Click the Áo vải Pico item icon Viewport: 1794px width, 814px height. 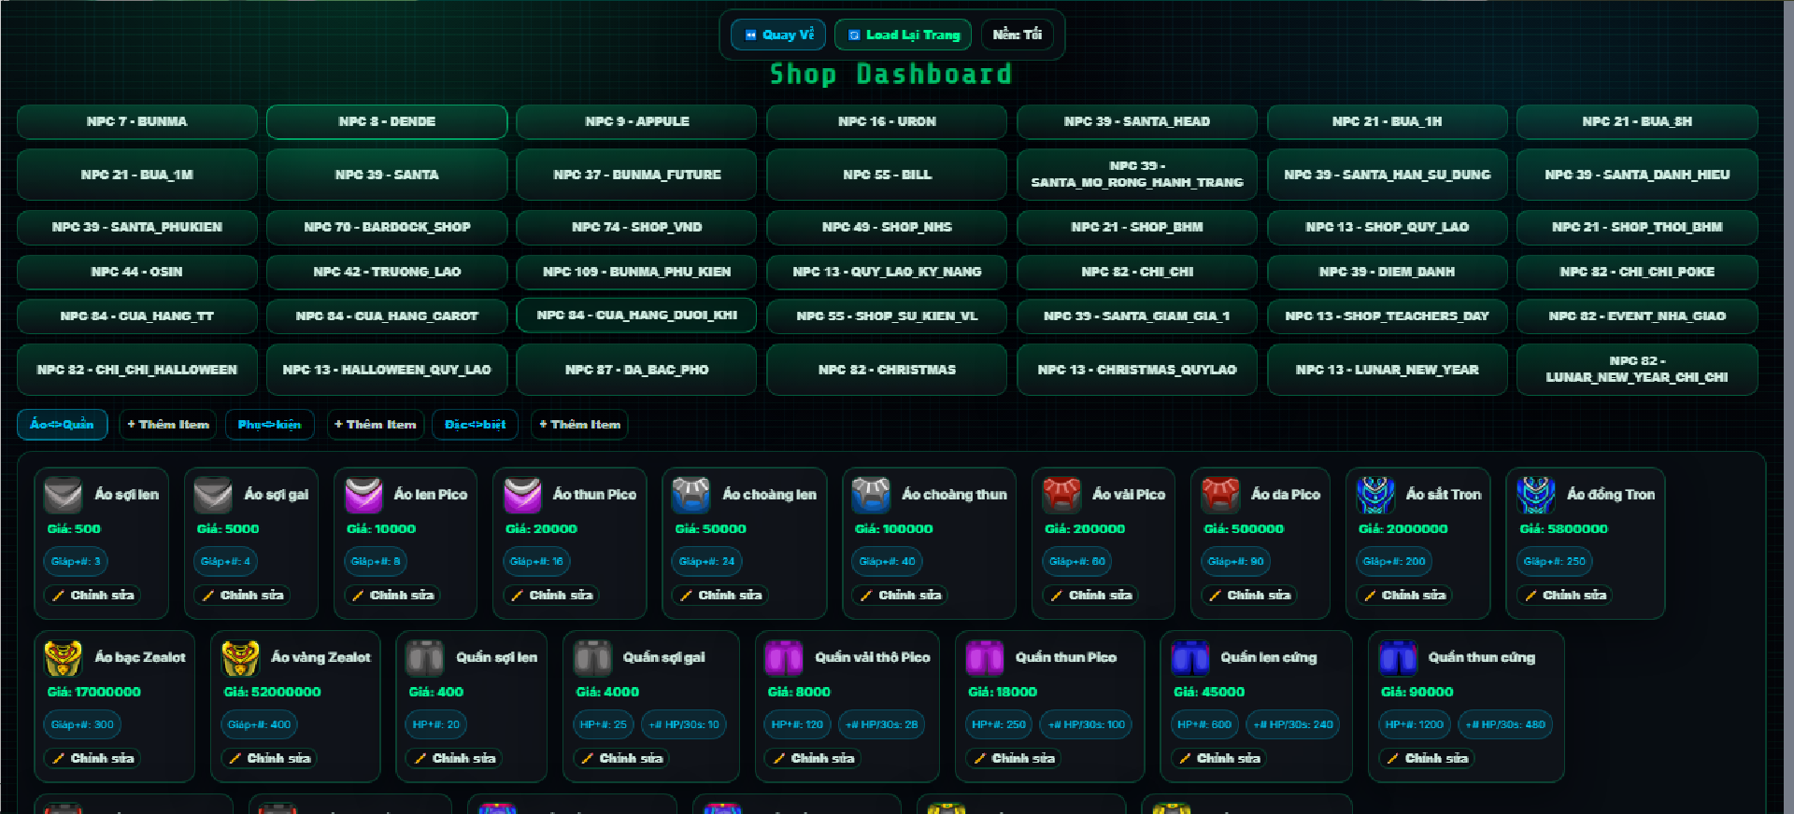[x=1061, y=495]
